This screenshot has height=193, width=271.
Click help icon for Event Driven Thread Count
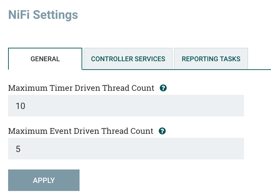coord(162,131)
